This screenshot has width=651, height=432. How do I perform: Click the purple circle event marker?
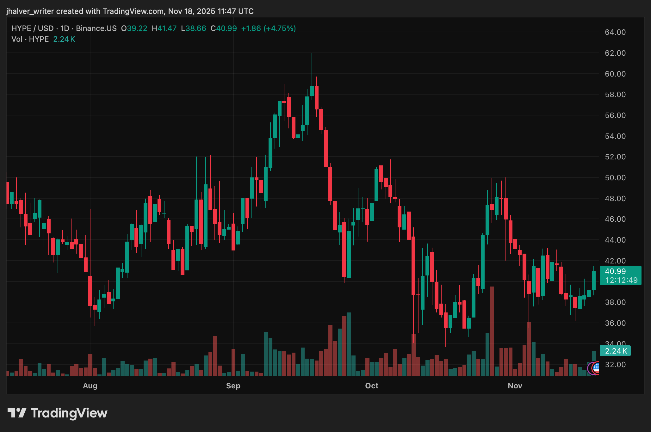589,368
